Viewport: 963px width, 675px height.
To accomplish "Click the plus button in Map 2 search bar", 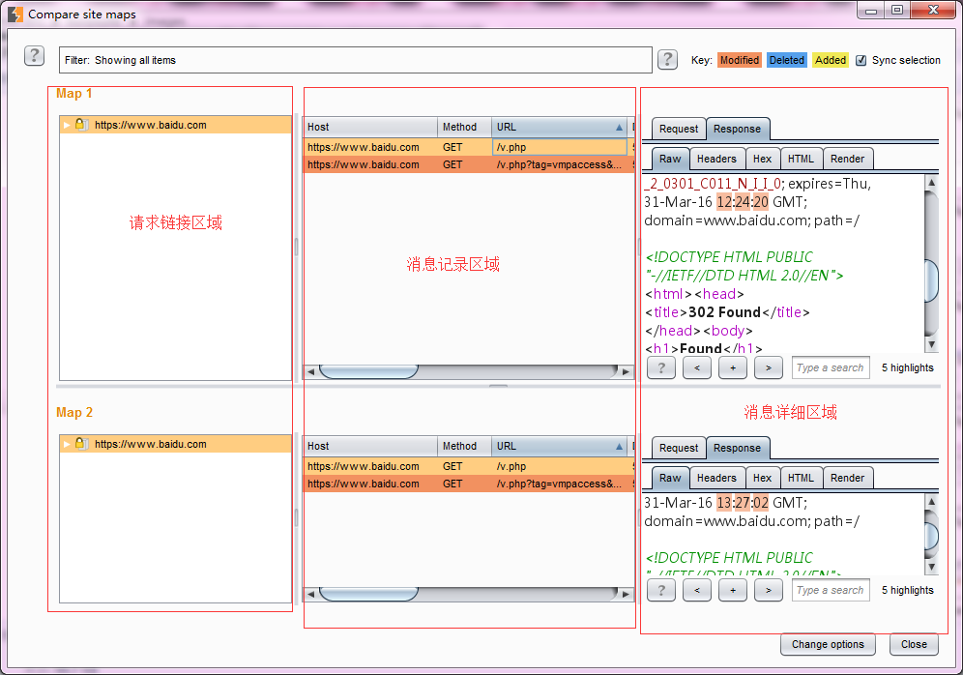I will (x=733, y=590).
